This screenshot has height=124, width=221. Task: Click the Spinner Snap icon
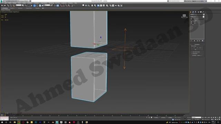(69, 6)
